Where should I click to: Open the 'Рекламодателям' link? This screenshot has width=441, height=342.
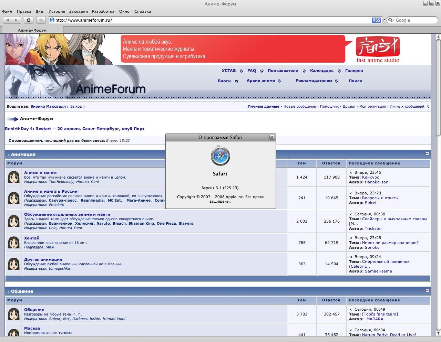[x=314, y=81]
